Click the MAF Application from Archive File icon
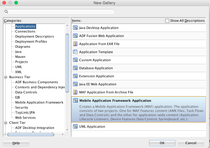 pyautogui.click(x=75, y=92)
